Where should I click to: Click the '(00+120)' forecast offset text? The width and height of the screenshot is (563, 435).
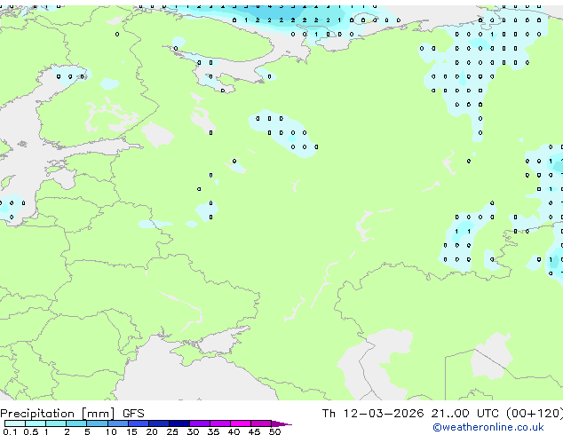point(535,414)
